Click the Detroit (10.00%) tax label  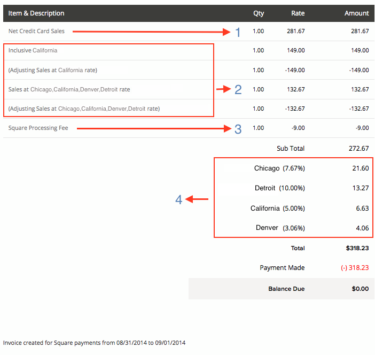click(279, 188)
